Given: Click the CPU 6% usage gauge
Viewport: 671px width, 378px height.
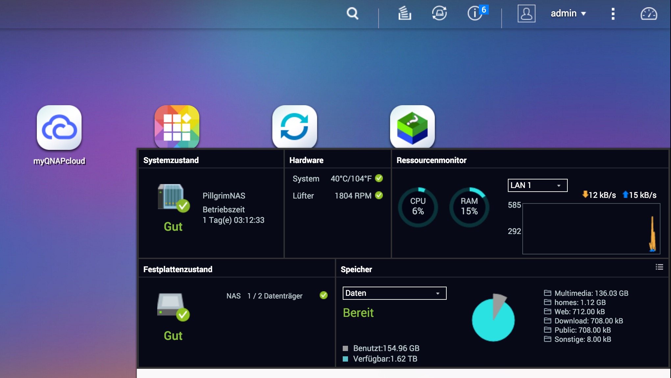Looking at the screenshot, I should [x=418, y=207].
